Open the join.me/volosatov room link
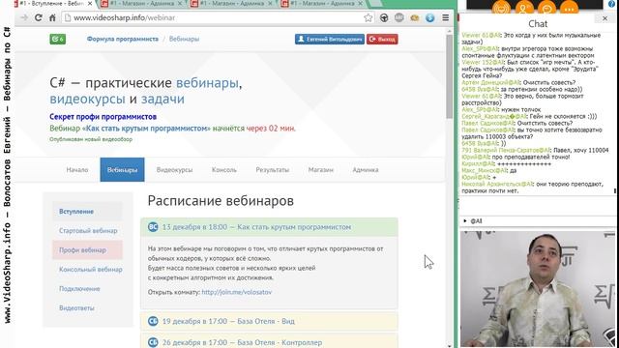619x348 pixels. coord(236,292)
